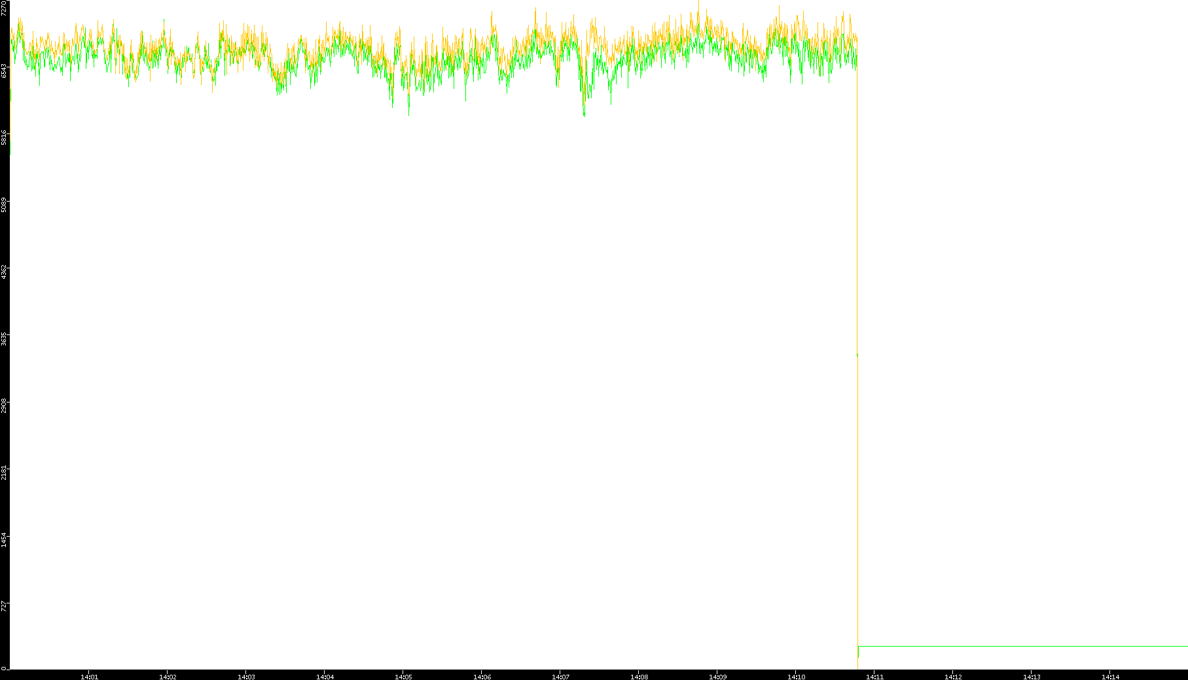
Task: Click the 6543 y-axis label
Action: [4, 71]
